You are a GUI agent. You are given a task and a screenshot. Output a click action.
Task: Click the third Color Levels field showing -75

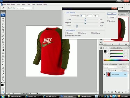[96, 16]
